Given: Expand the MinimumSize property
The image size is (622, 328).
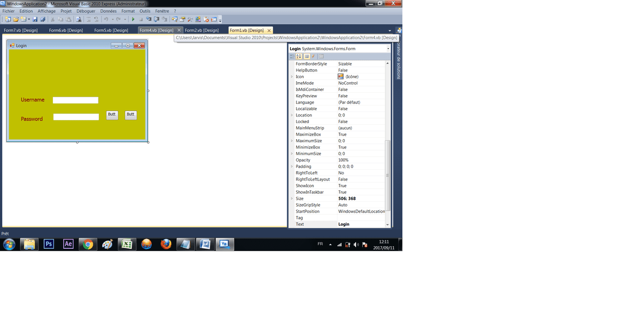Looking at the screenshot, I should click(x=292, y=154).
